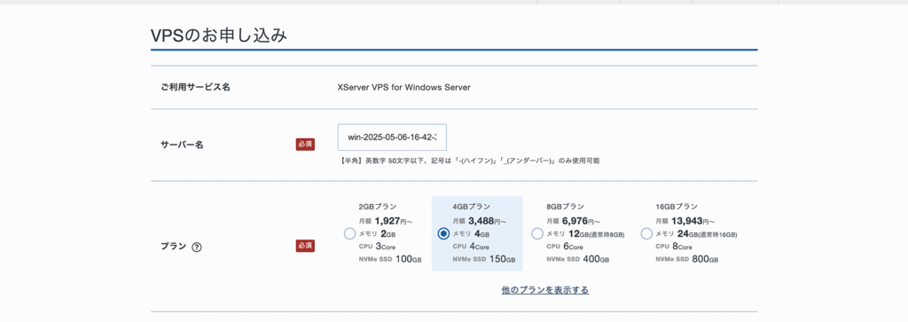Click the 必須 badge beside プラン
The height and width of the screenshot is (322, 908).
tap(305, 246)
